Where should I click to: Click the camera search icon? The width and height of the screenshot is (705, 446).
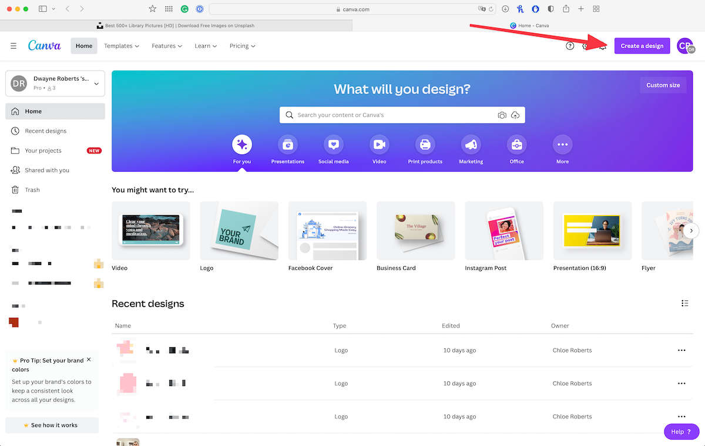(x=502, y=115)
